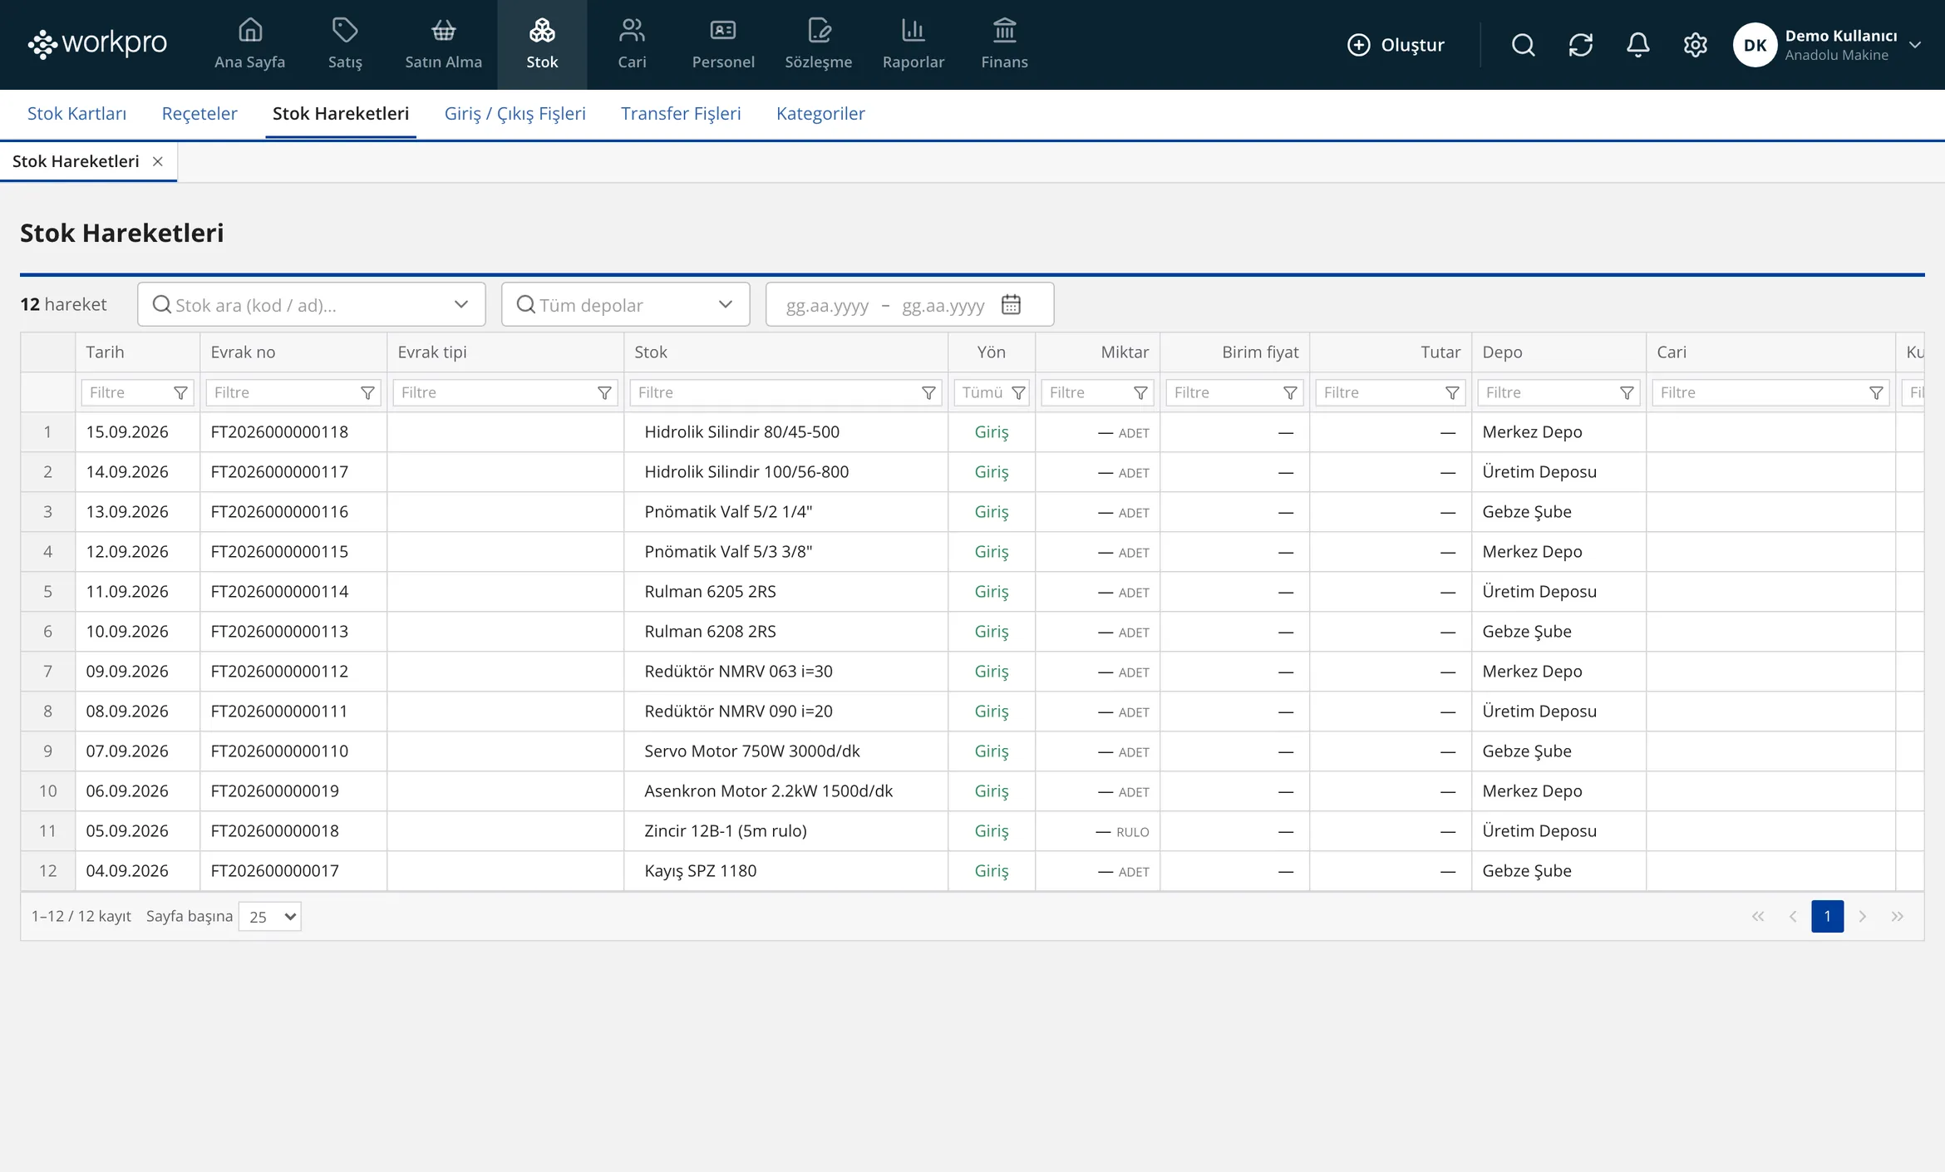
Task: Open settings gear in header
Action: (x=1695, y=45)
